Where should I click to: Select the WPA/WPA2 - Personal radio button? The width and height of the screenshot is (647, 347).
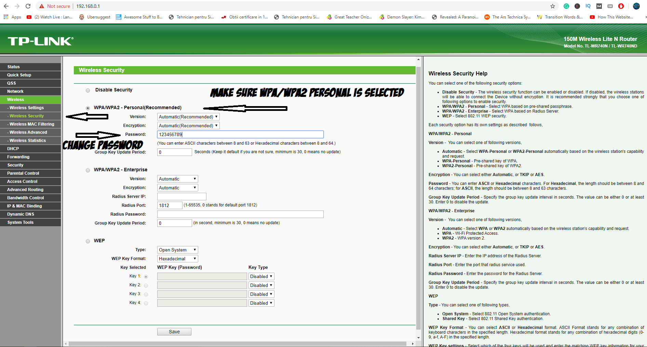tap(88, 108)
